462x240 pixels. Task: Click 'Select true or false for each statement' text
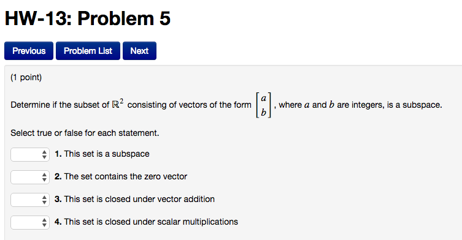pos(85,133)
